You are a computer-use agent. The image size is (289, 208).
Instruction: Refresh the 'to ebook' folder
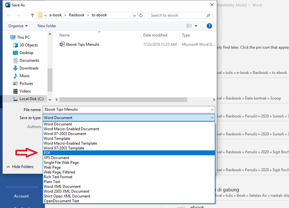[141, 15]
